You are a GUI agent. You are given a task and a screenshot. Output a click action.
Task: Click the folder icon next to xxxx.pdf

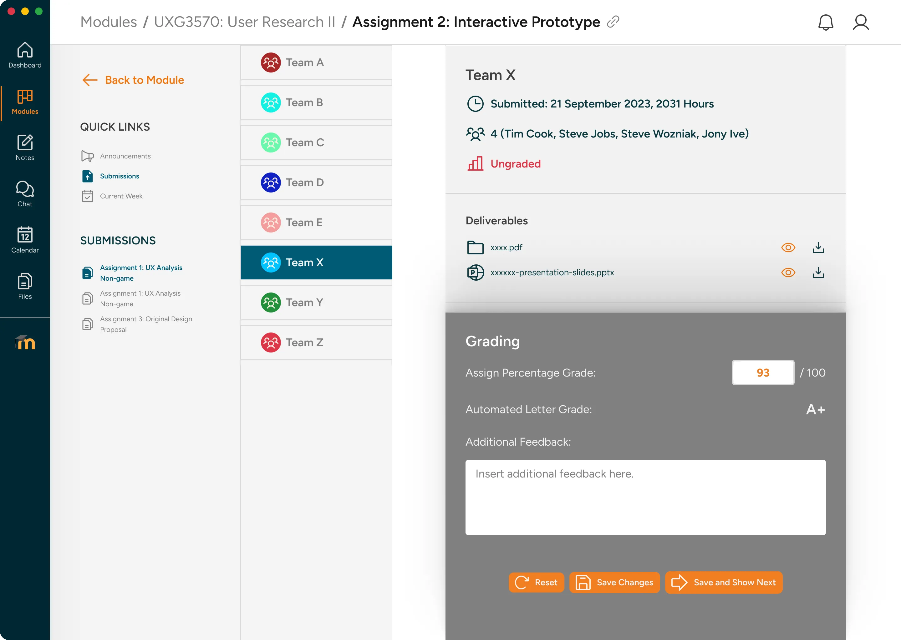475,247
